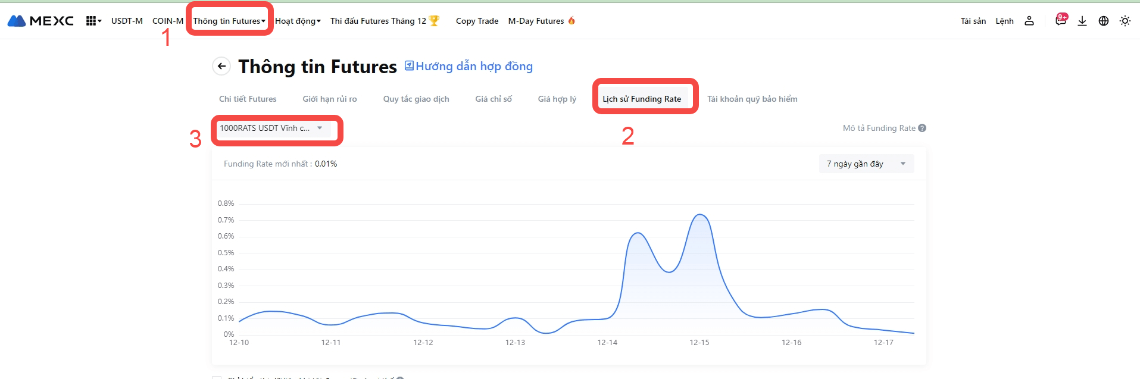Open the user profile icon

click(x=1029, y=21)
